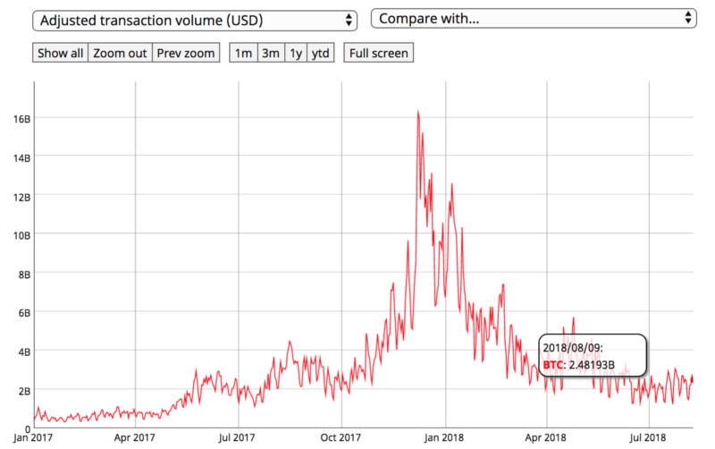Click the Show all button

[60, 53]
